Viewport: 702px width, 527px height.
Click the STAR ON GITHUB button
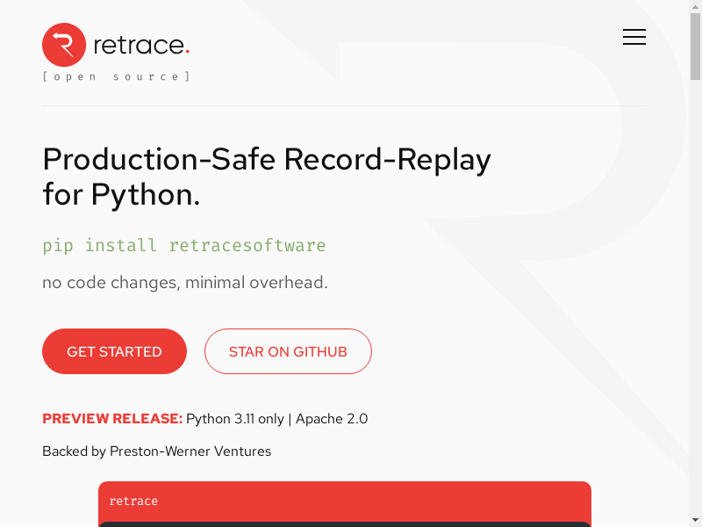pos(288,351)
